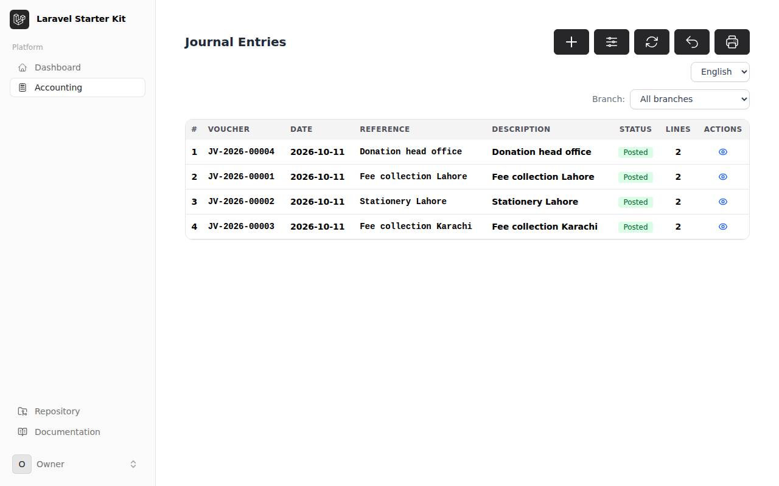View entry JV-2026-00003 via eye icon

click(x=723, y=227)
